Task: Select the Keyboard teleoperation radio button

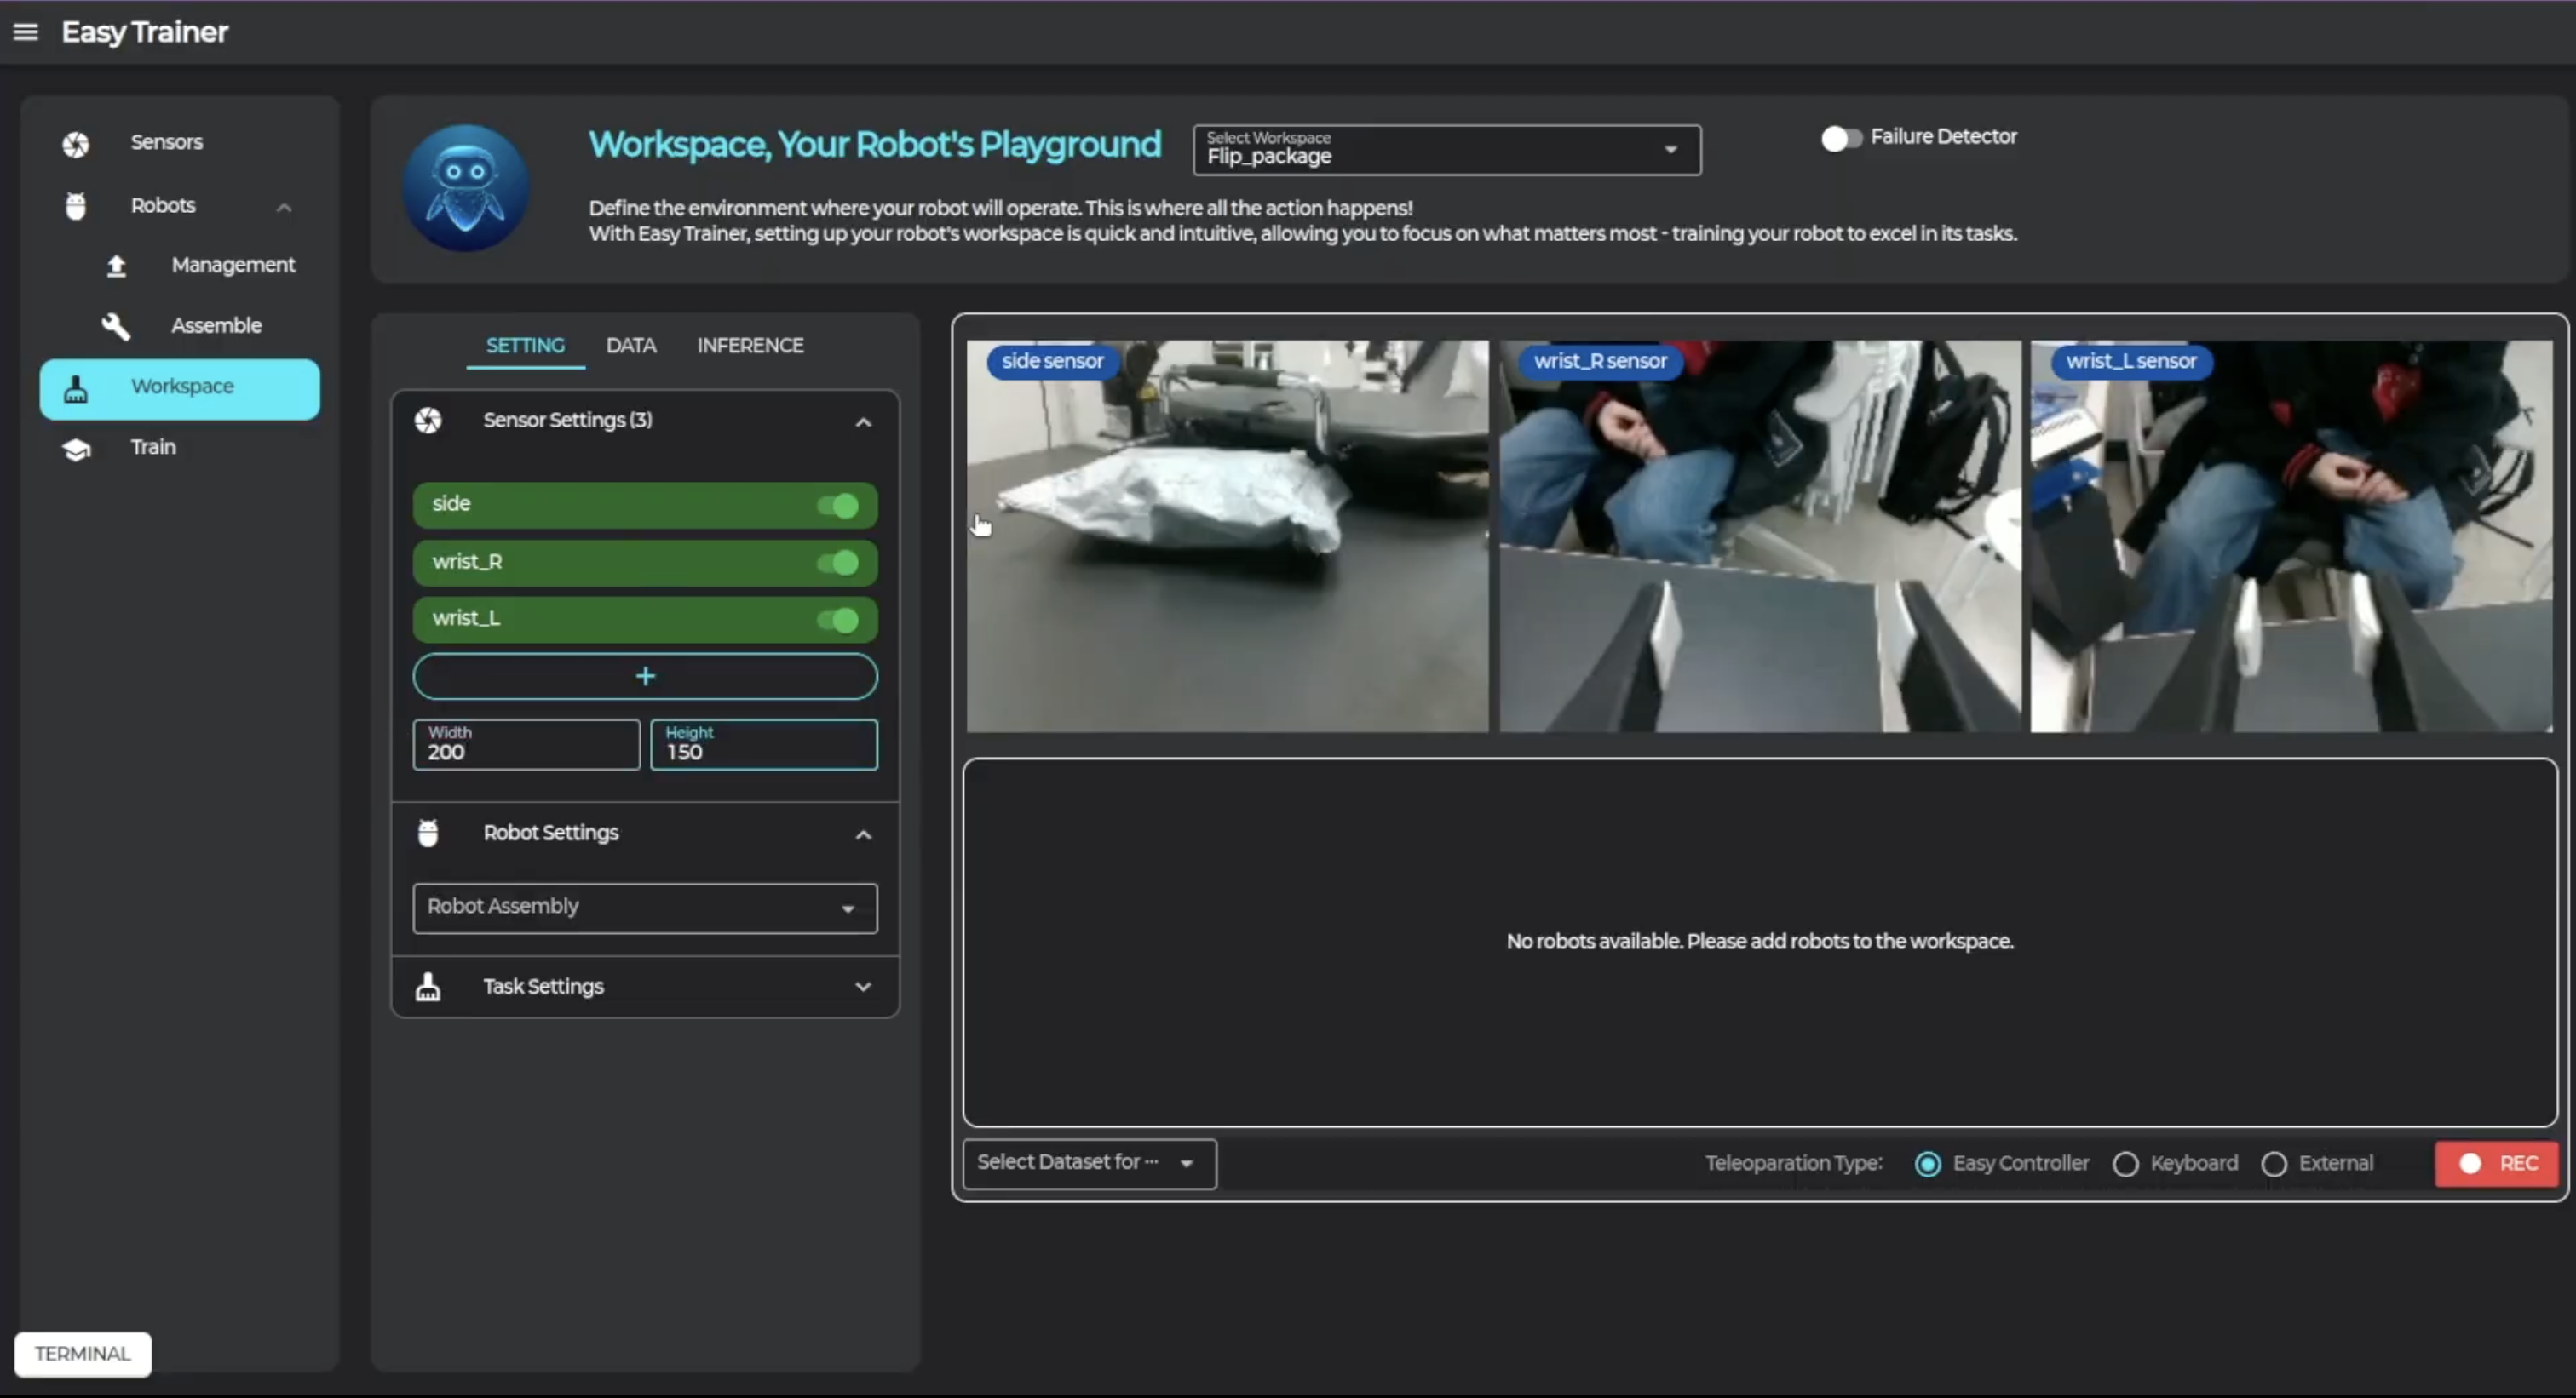Action: point(2126,1164)
